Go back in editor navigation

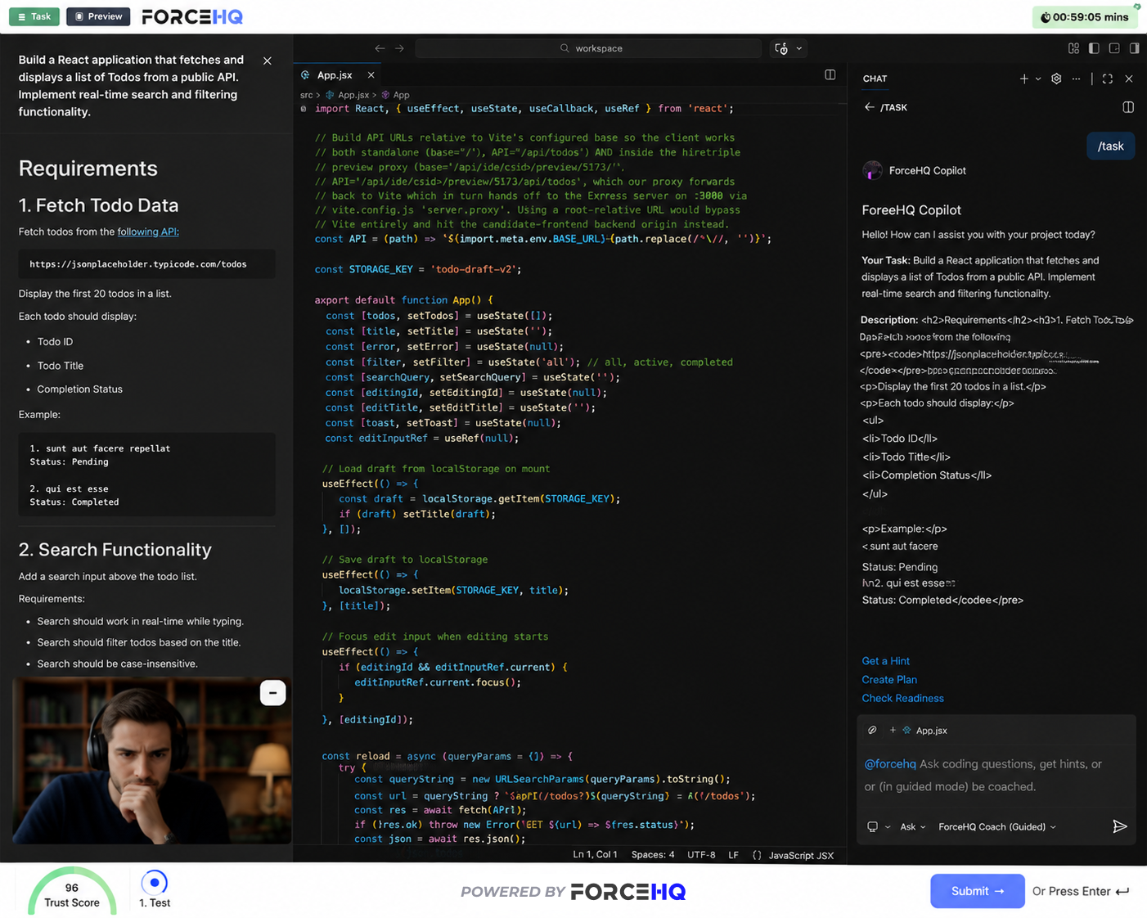pos(380,48)
